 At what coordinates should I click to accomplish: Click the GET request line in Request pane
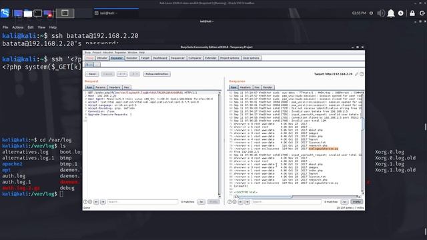click(142, 93)
